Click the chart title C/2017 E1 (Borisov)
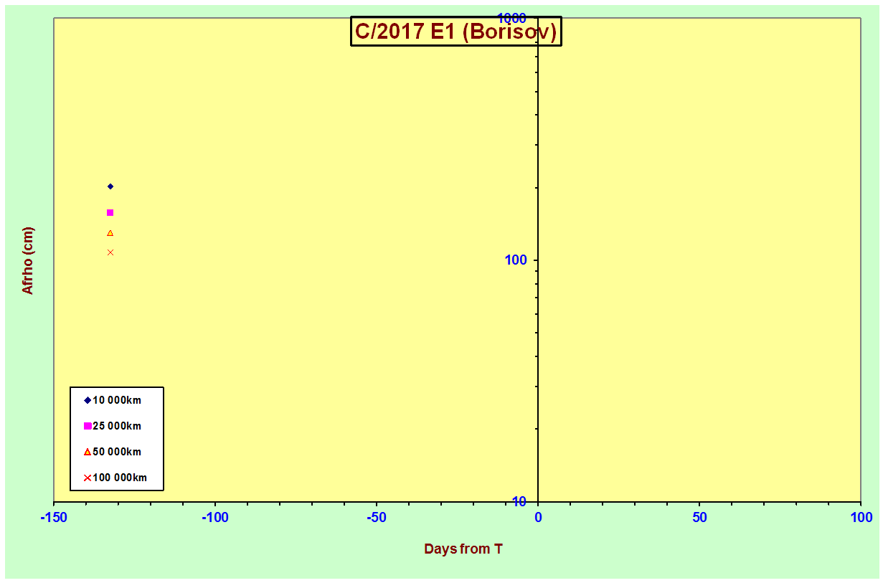883x583 pixels. click(x=455, y=32)
